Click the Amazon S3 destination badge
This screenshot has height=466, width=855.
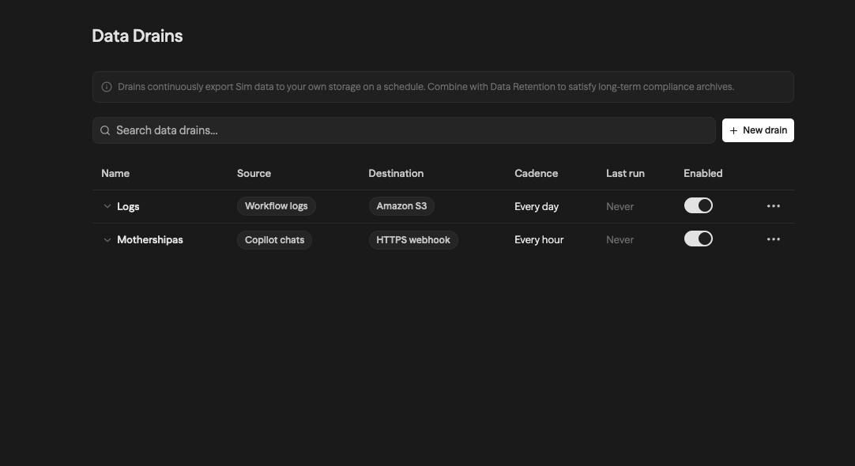pyautogui.click(x=402, y=206)
